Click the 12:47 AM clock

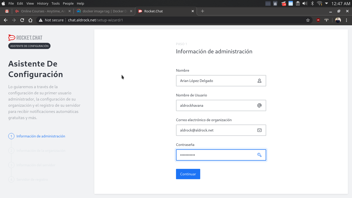[341, 3]
